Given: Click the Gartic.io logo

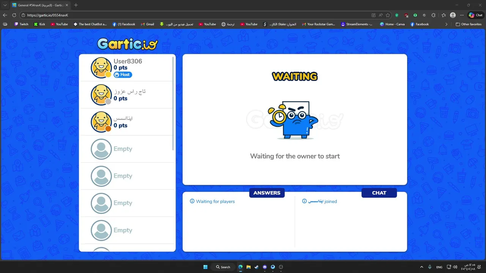Looking at the screenshot, I should click(127, 44).
